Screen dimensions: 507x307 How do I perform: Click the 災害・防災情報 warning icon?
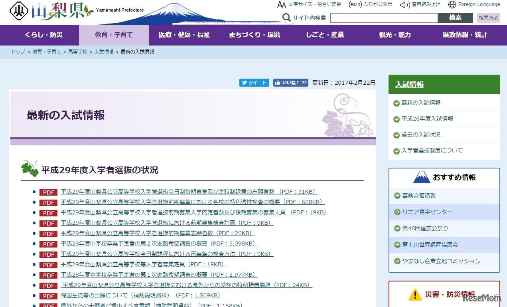point(415,295)
